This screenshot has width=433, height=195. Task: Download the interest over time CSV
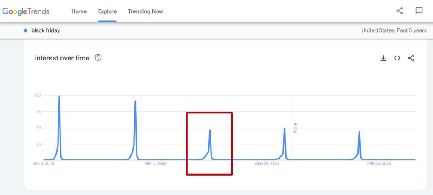(x=383, y=58)
